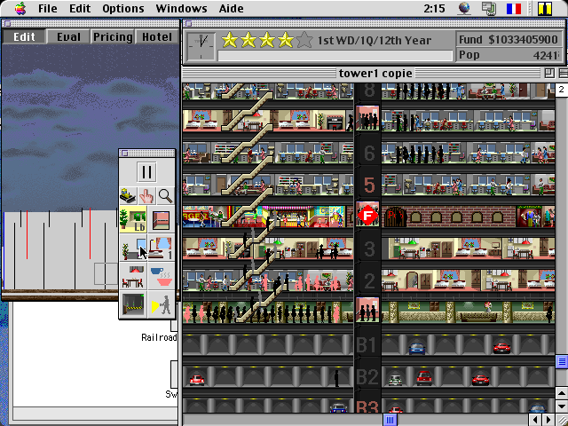Pause the simulation with the pause button
Image resolution: width=568 pixels, height=426 pixels.
[x=146, y=172]
